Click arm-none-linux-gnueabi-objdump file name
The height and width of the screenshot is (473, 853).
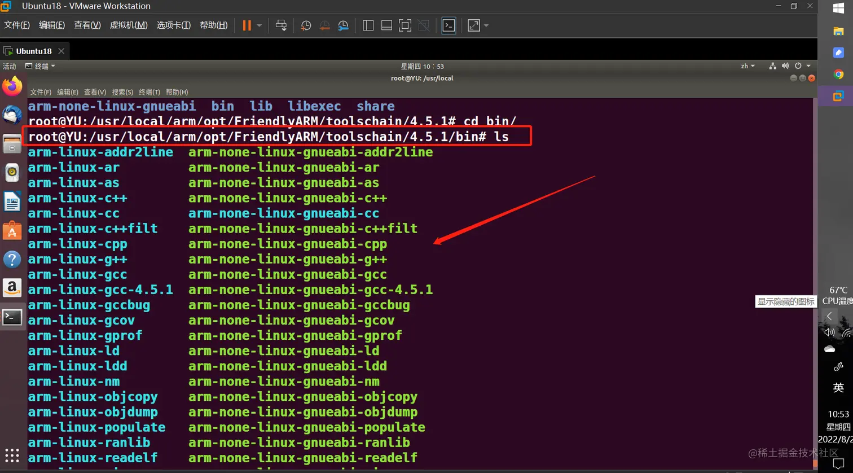pyautogui.click(x=303, y=412)
